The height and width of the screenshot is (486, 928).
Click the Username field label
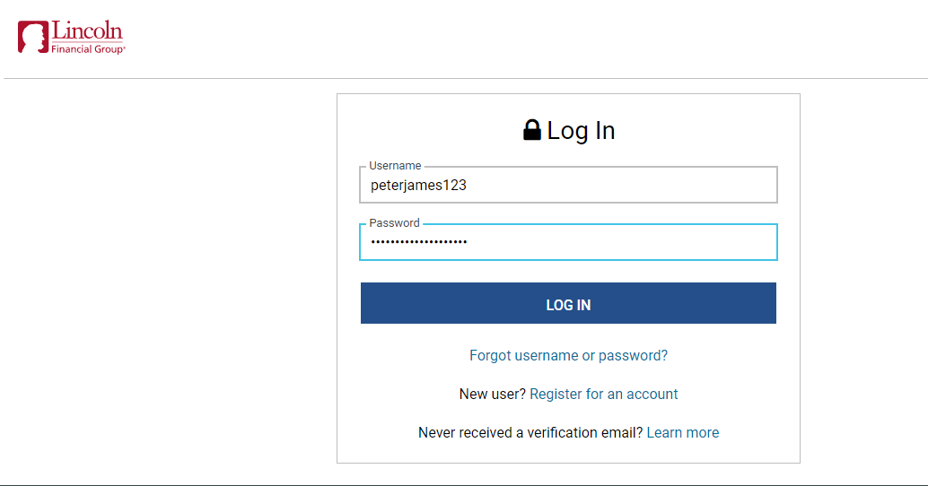[395, 166]
